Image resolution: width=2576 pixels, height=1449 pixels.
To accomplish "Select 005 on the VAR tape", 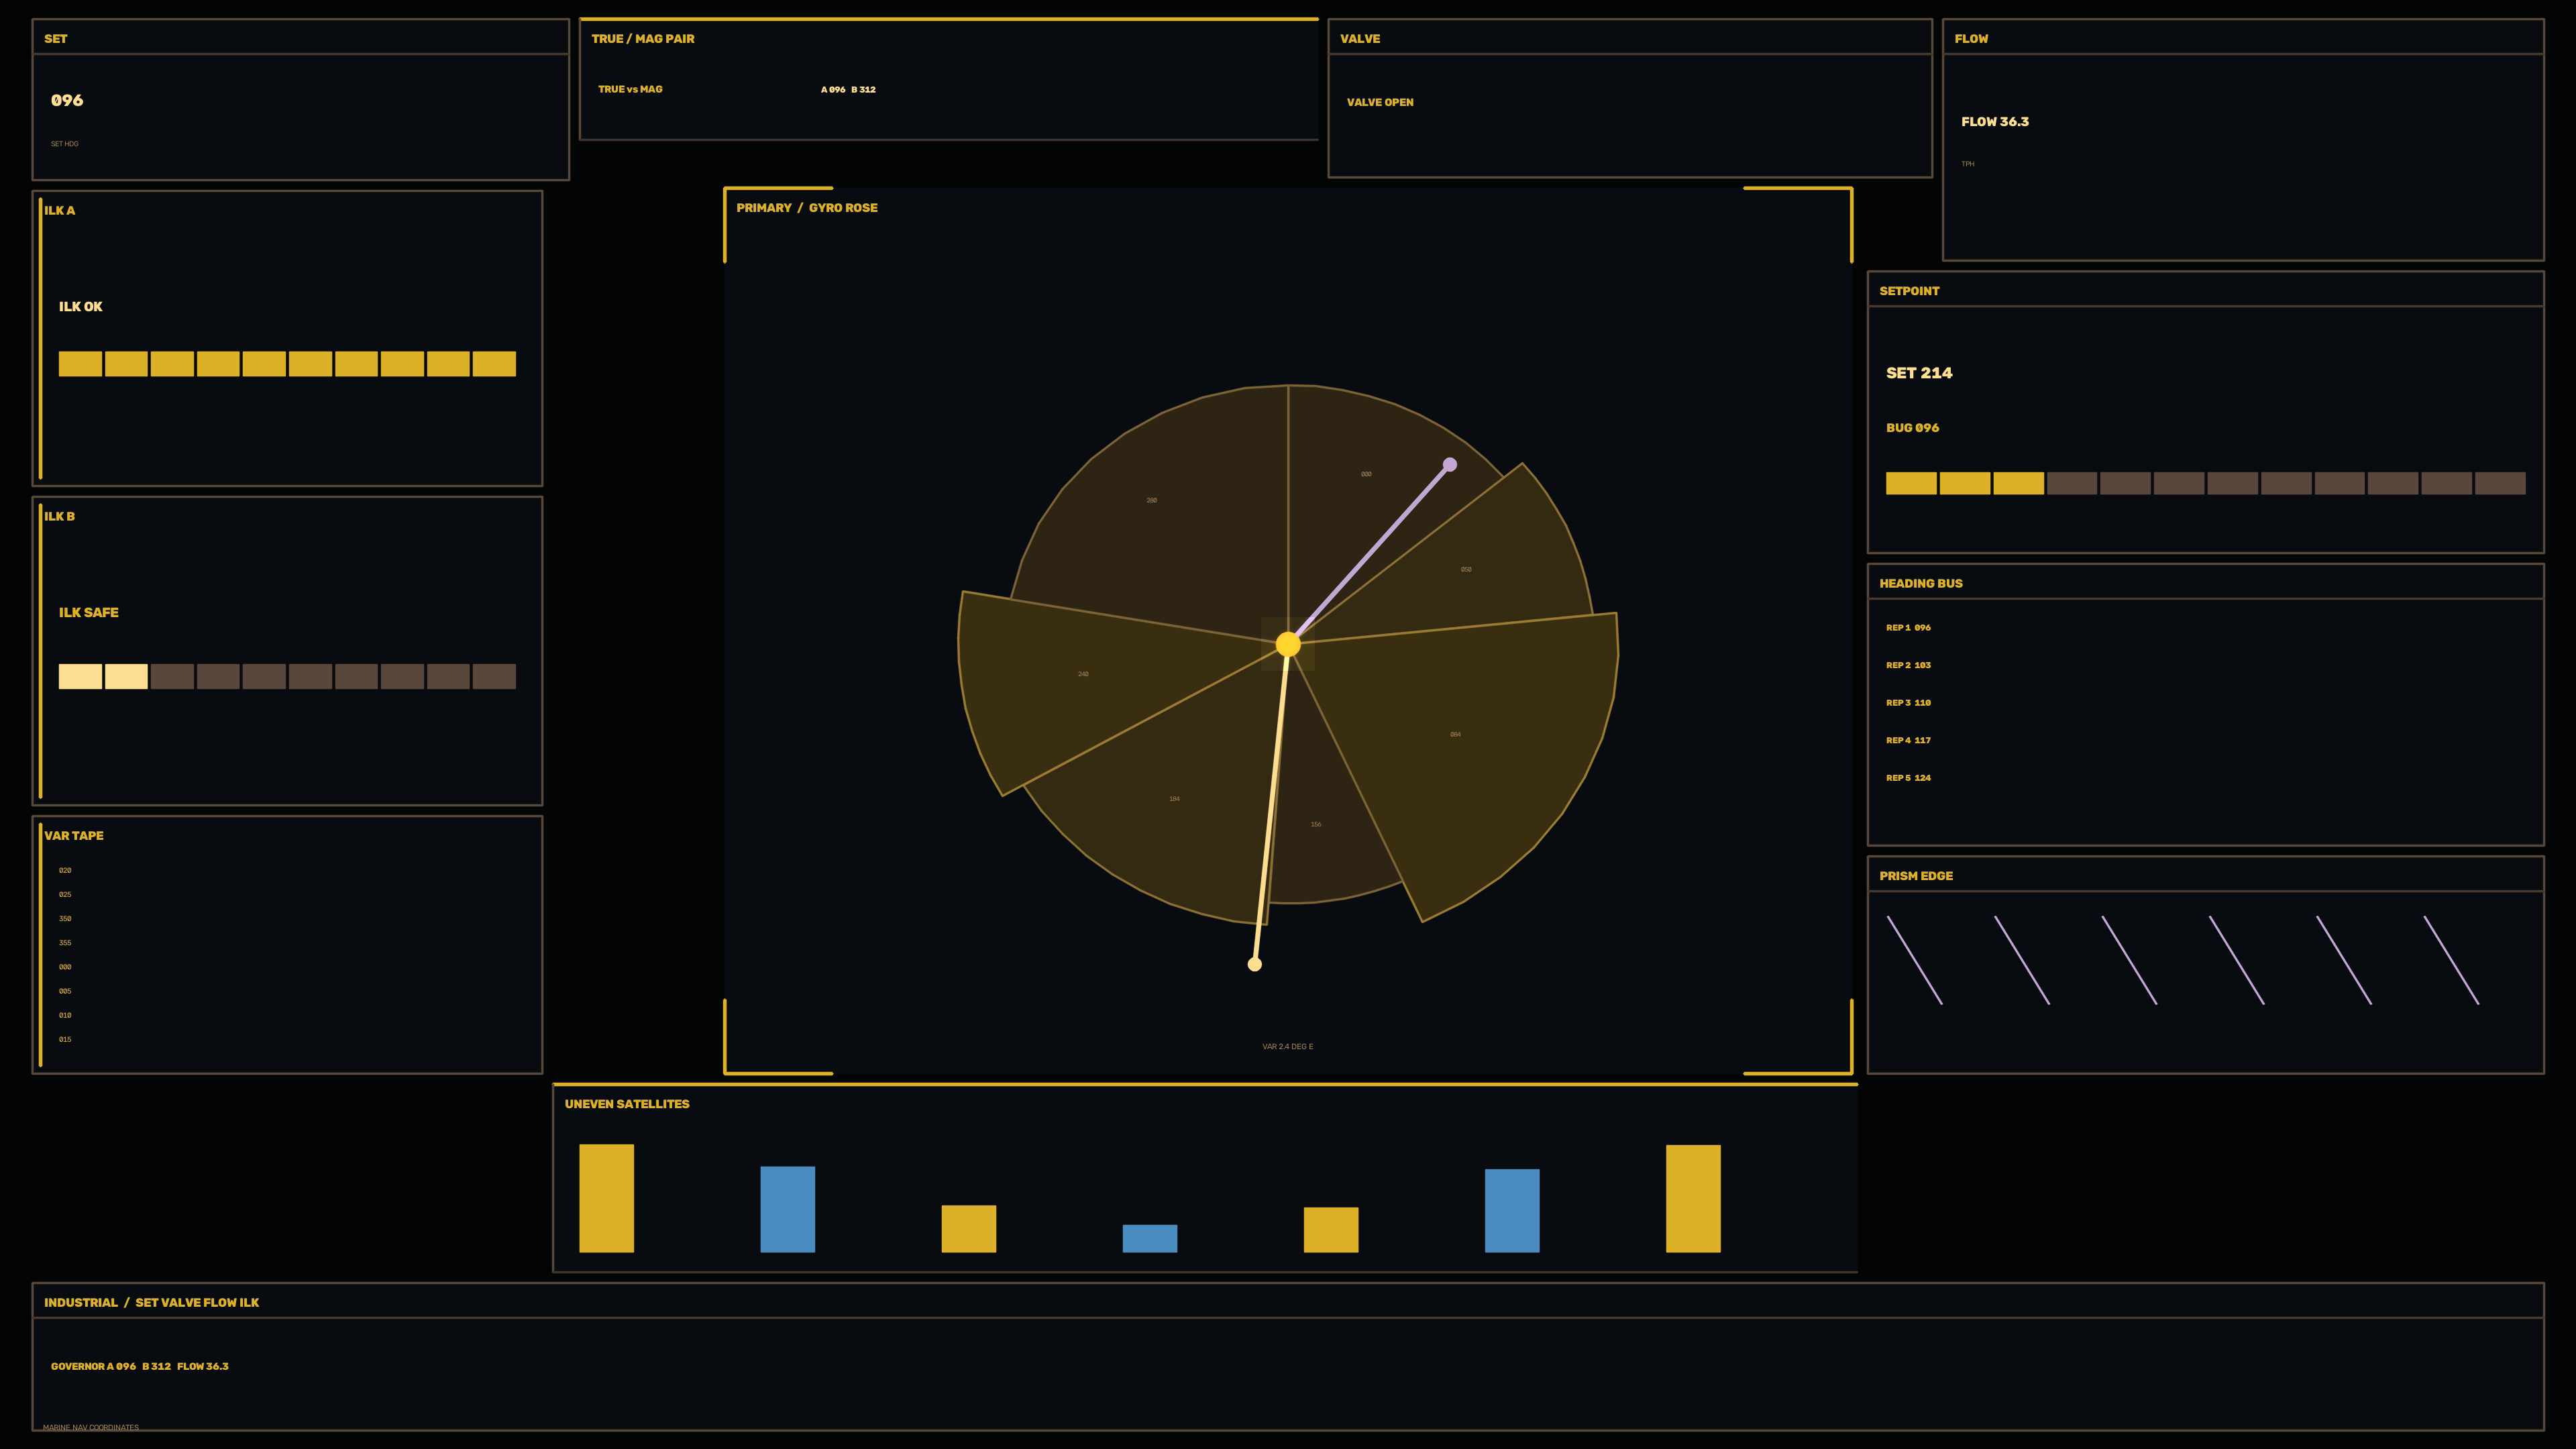I will pos(65,991).
